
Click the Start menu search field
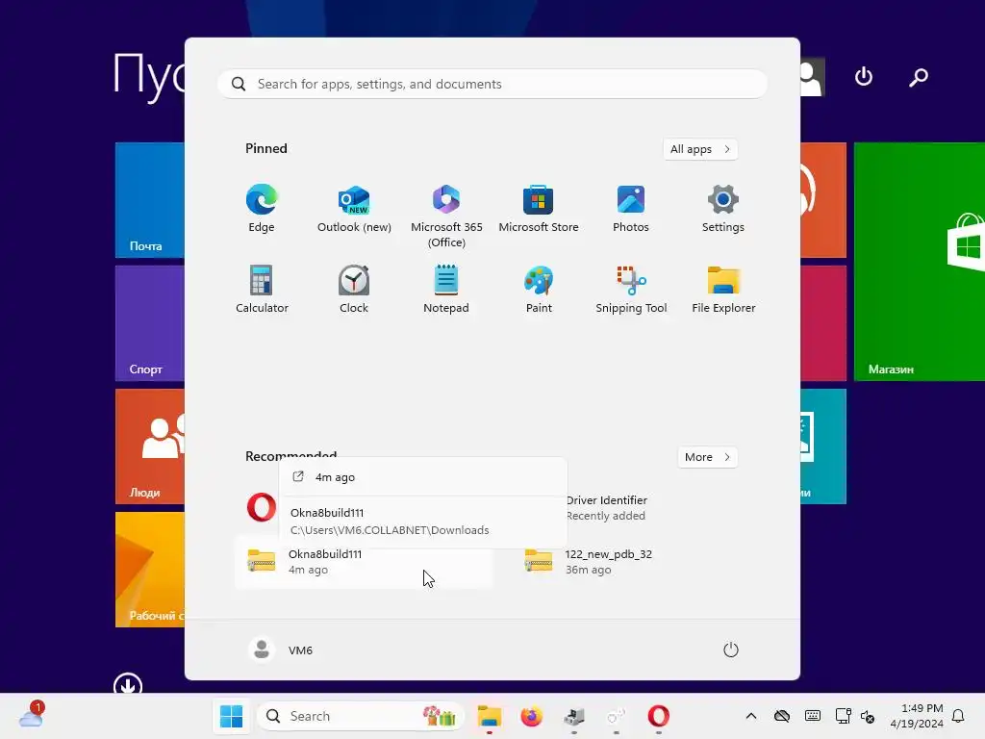pyautogui.click(x=492, y=84)
